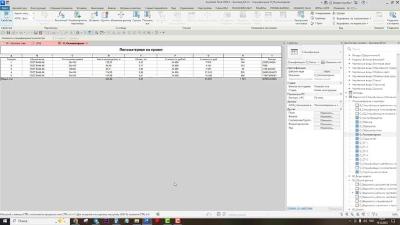
Task: Click Разделить и вставить icon
Action: [392, 15]
